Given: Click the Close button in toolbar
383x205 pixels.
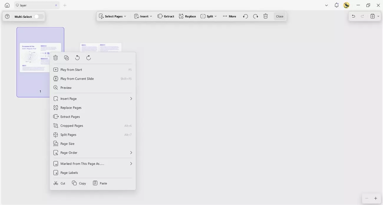Looking at the screenshot, I should tap(280, 16).
